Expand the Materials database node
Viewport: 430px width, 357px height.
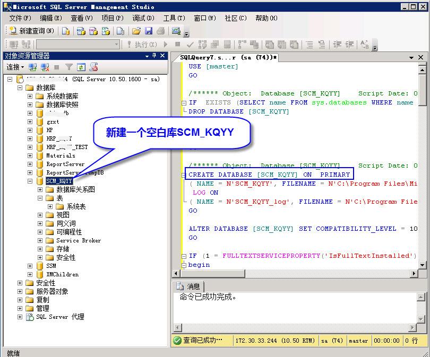pyautogui.click(x=30, y=155)
